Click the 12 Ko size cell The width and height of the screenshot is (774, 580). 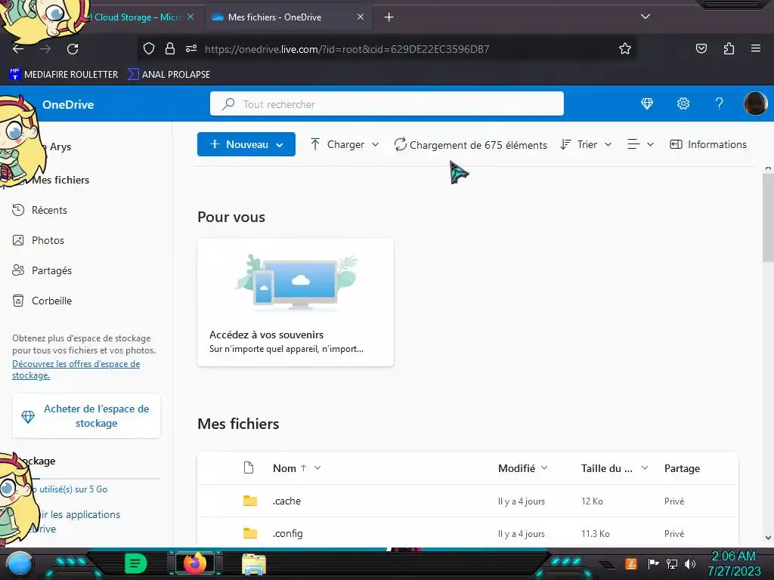(592, 501)
